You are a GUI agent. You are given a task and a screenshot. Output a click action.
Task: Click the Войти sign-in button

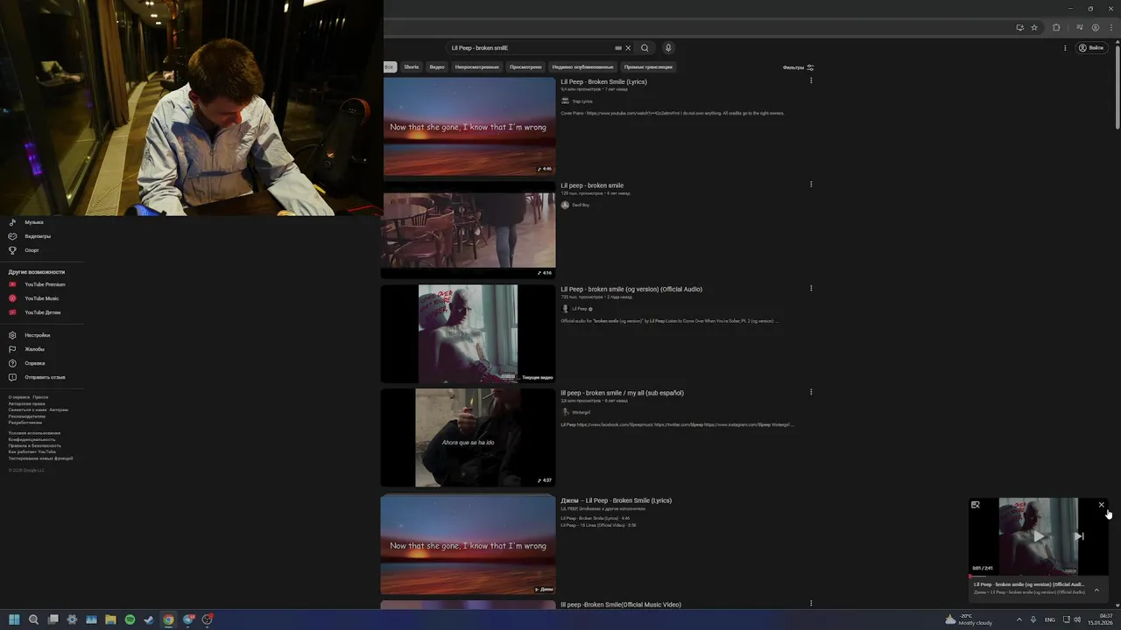pyautogui.click(x=1091, y=48)
